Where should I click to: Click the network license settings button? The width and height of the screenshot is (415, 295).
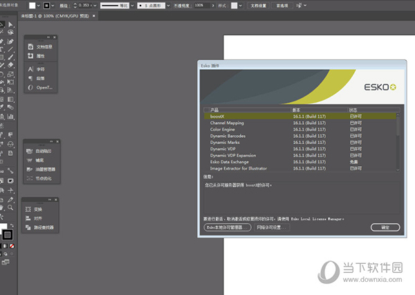272,227
